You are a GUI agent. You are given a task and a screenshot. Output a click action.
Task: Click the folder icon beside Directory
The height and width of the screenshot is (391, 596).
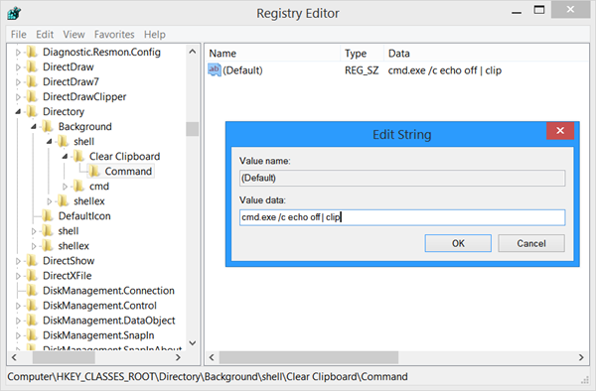pyautogui.click(x=32, y=111)
